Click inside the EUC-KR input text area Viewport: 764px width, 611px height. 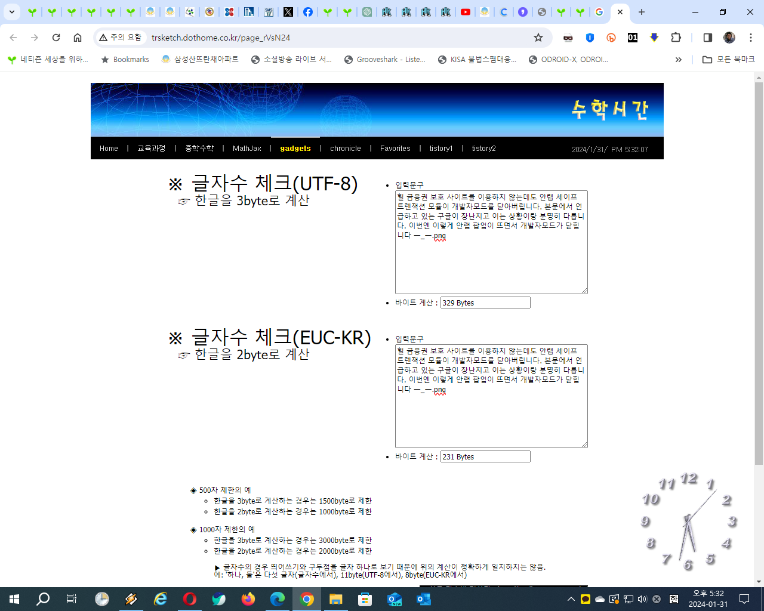tap(491, 396)
